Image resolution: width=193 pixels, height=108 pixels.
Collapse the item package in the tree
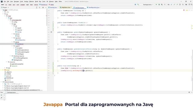point(10,24)
